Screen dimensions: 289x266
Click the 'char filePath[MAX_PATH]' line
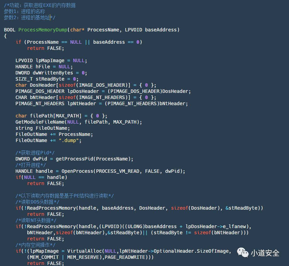pyautogui.click(x=61, y=116)
